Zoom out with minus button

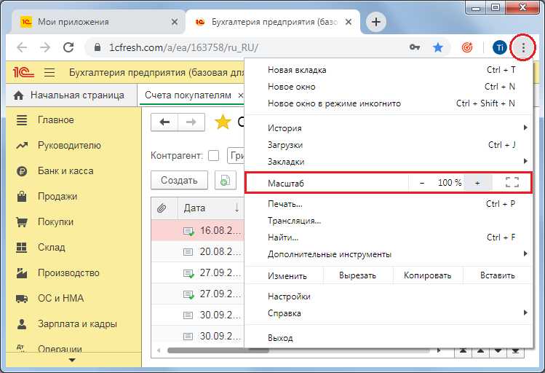(x=422, y=183)
